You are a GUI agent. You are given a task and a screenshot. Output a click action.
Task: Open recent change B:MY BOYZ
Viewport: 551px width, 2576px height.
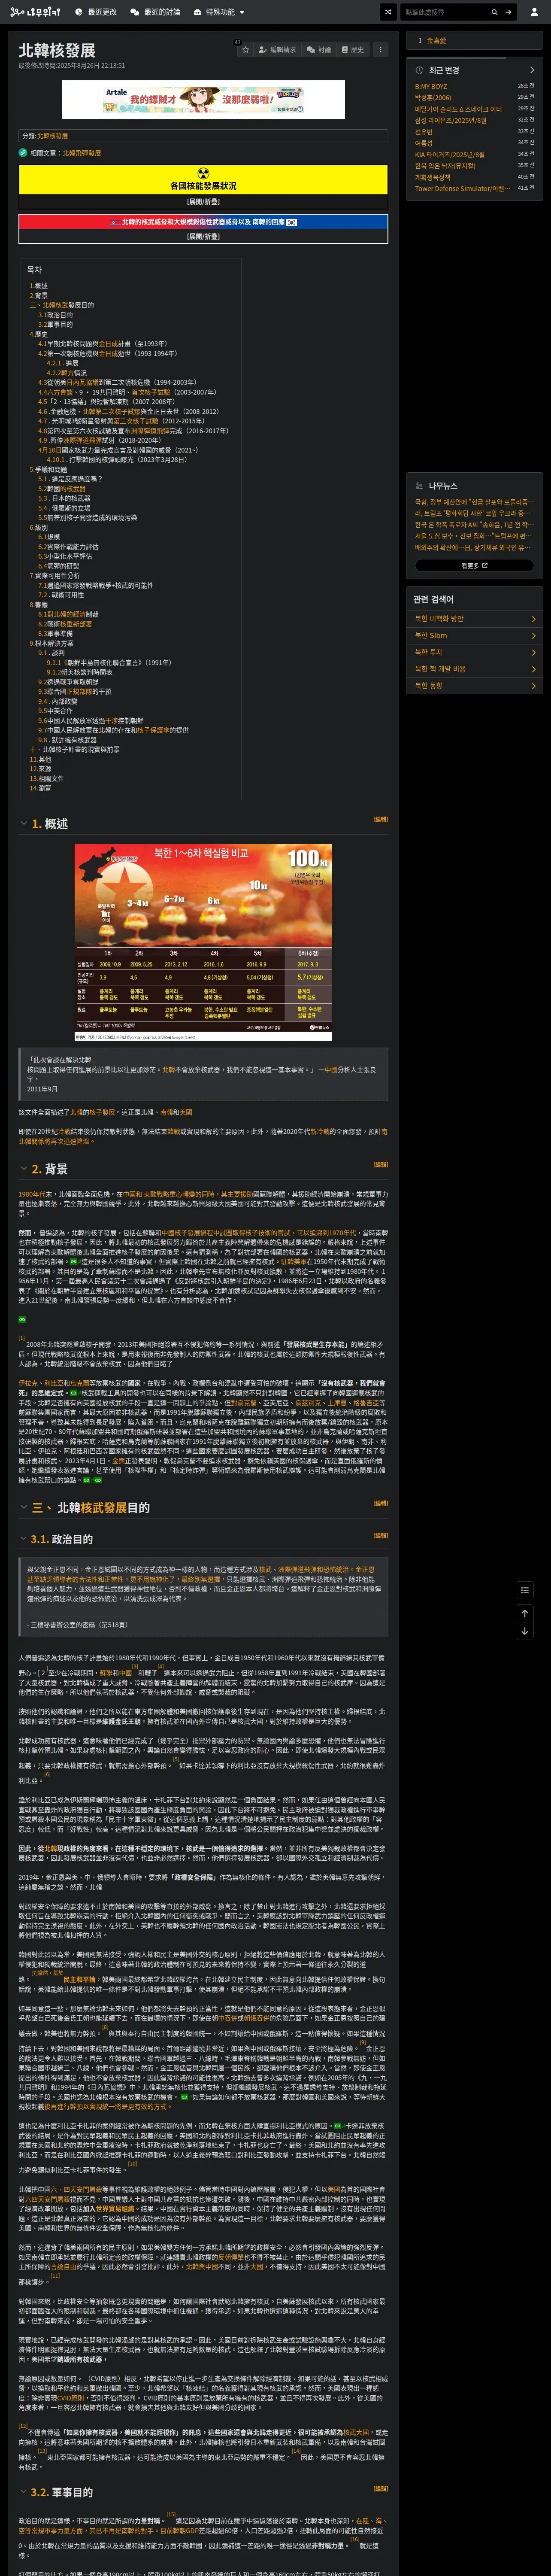coord(431,87)
